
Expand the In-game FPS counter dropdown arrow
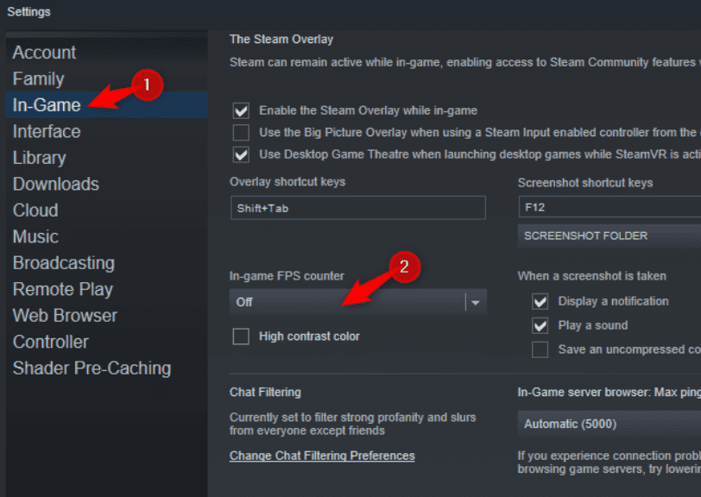[476, 302]
